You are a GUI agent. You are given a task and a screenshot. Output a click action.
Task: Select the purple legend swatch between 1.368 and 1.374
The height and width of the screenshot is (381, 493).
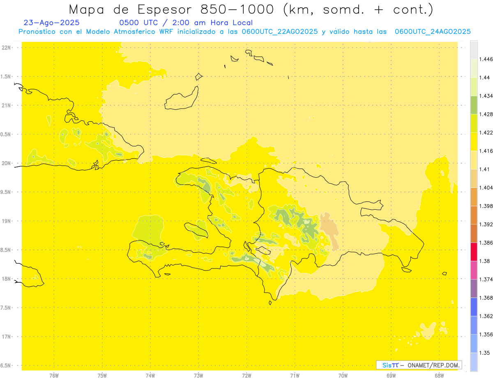[474, 289]
